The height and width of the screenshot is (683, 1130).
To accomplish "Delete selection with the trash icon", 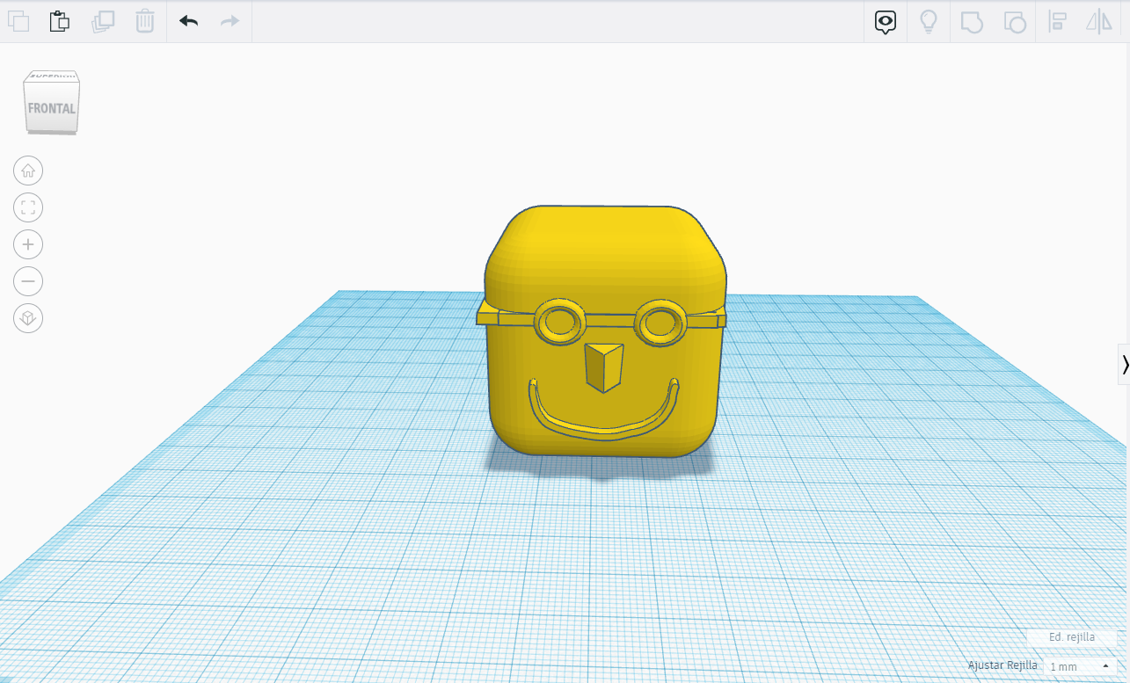I will [145, 21].
